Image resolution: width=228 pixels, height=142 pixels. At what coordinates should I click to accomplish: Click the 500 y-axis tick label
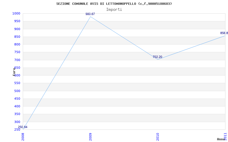point(17,91)
